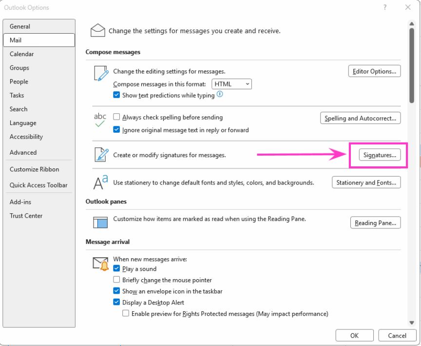Image resolution: width=421 pixels, height=346 pixels.
Task: Click the Message arrival section heading
Action: click(108, 242)
